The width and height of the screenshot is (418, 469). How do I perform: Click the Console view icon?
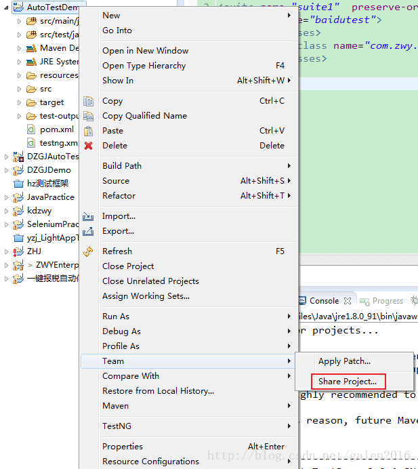pyautogui.click(x=302, y=301)
